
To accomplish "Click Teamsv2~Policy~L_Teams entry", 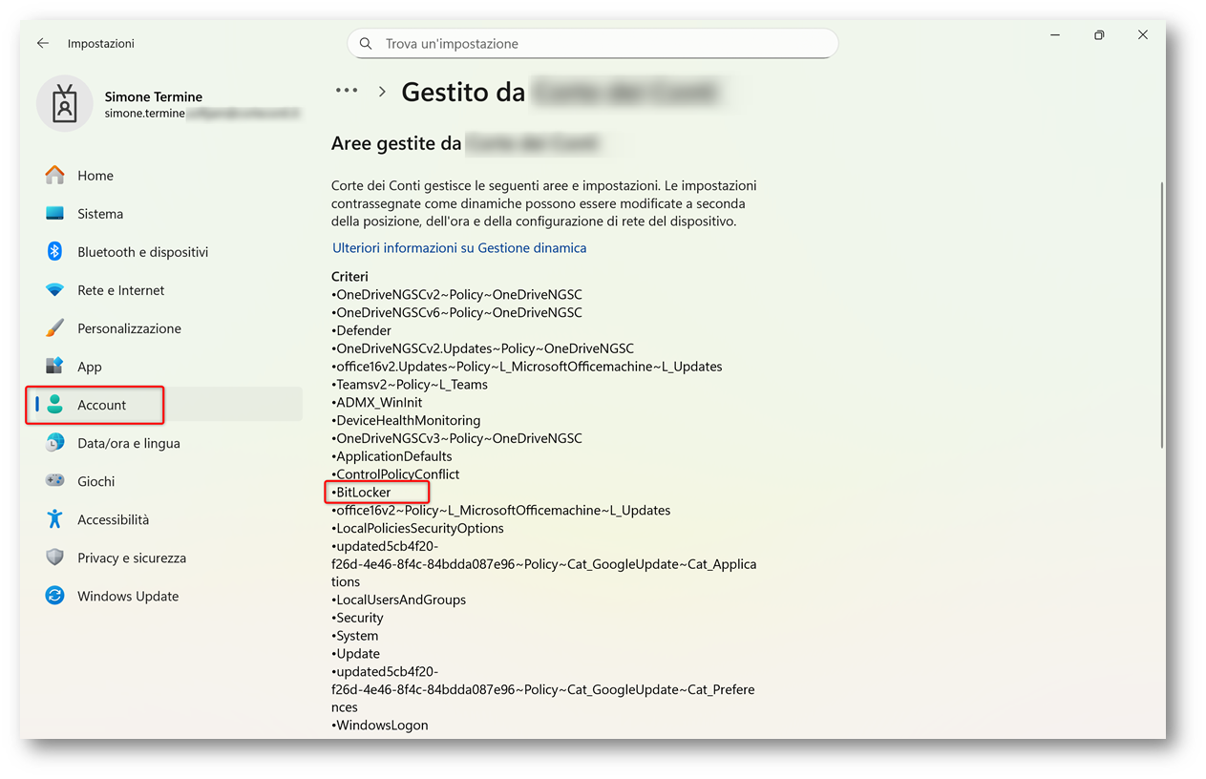I will (x=410, y=385).
